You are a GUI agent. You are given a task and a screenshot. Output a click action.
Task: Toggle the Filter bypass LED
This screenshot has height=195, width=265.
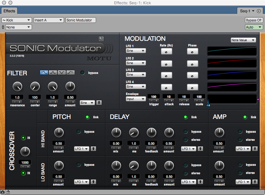click(x=82, y=73)
